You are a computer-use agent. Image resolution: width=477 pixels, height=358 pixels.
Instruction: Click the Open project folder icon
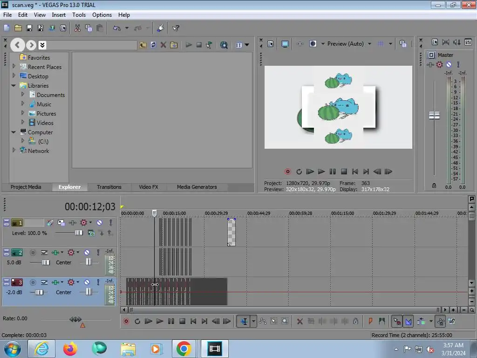(18, 28)
